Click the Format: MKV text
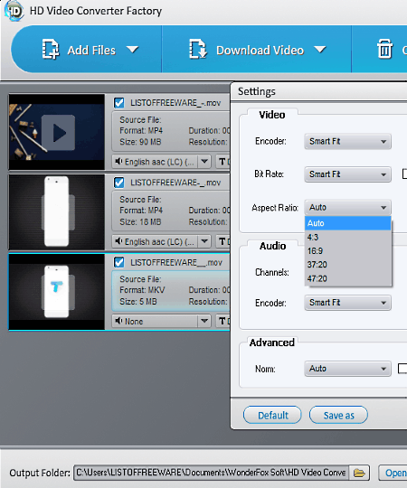This screenshot has height=488, width=407. [x=142, y=290]
